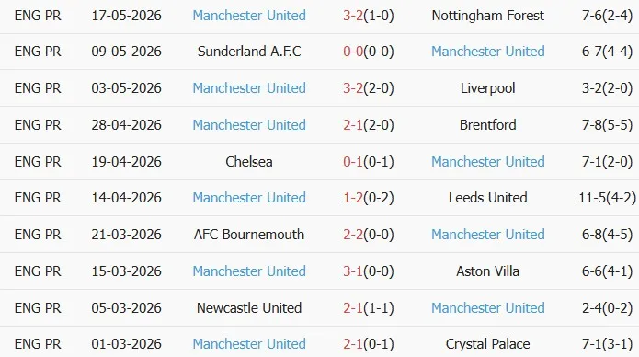Click Aston Villa team name

click(488, 271)
